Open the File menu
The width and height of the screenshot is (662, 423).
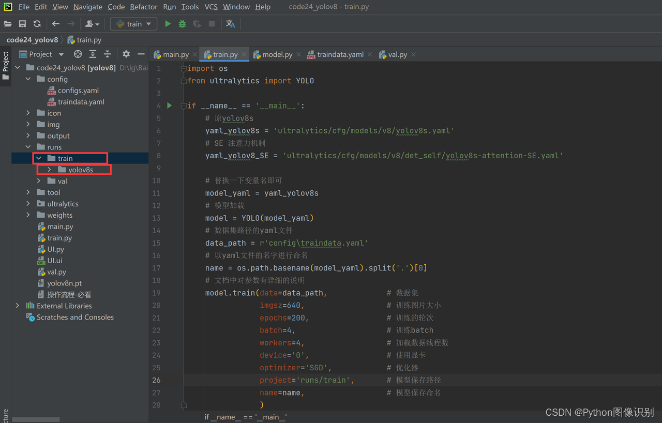click(x=24, y=7)
